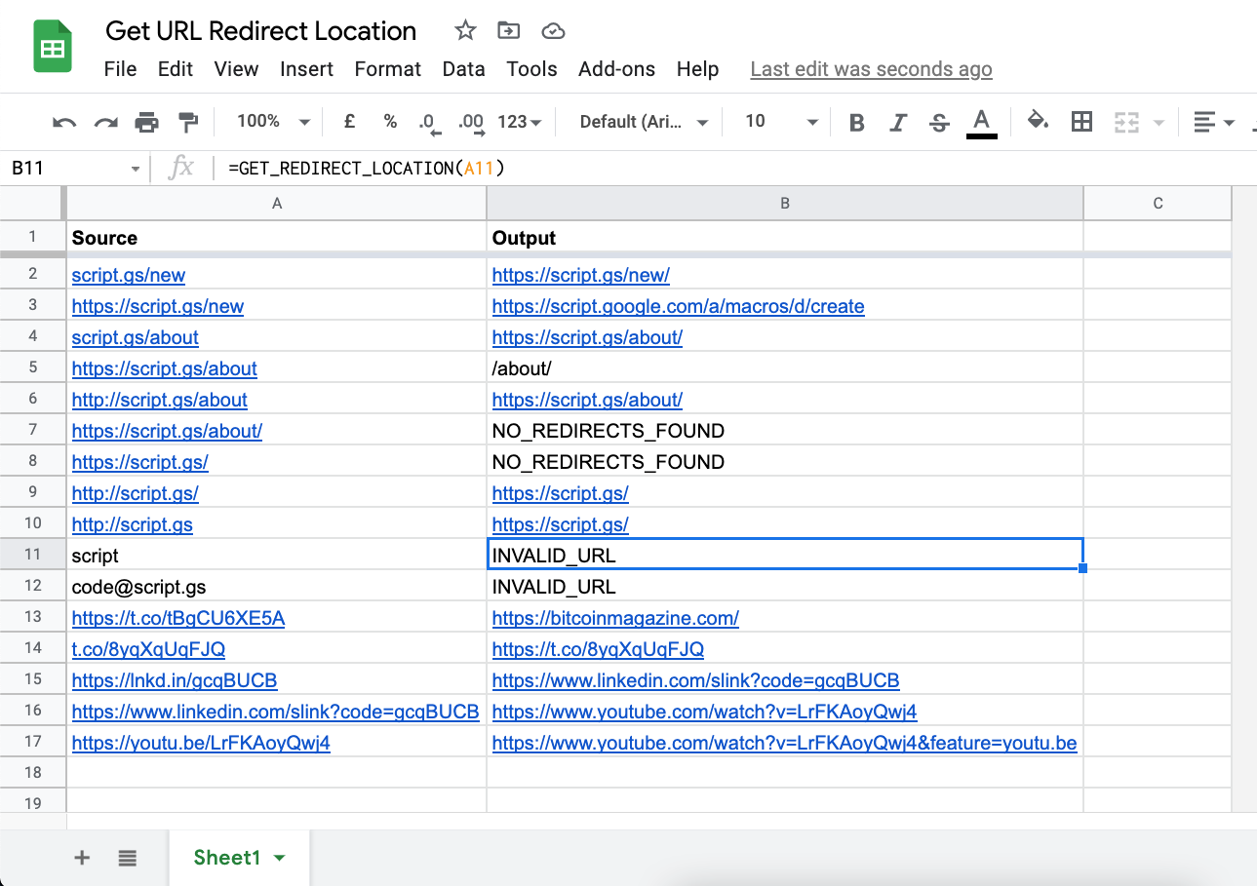Open the Tools menu

coord(531,69)
